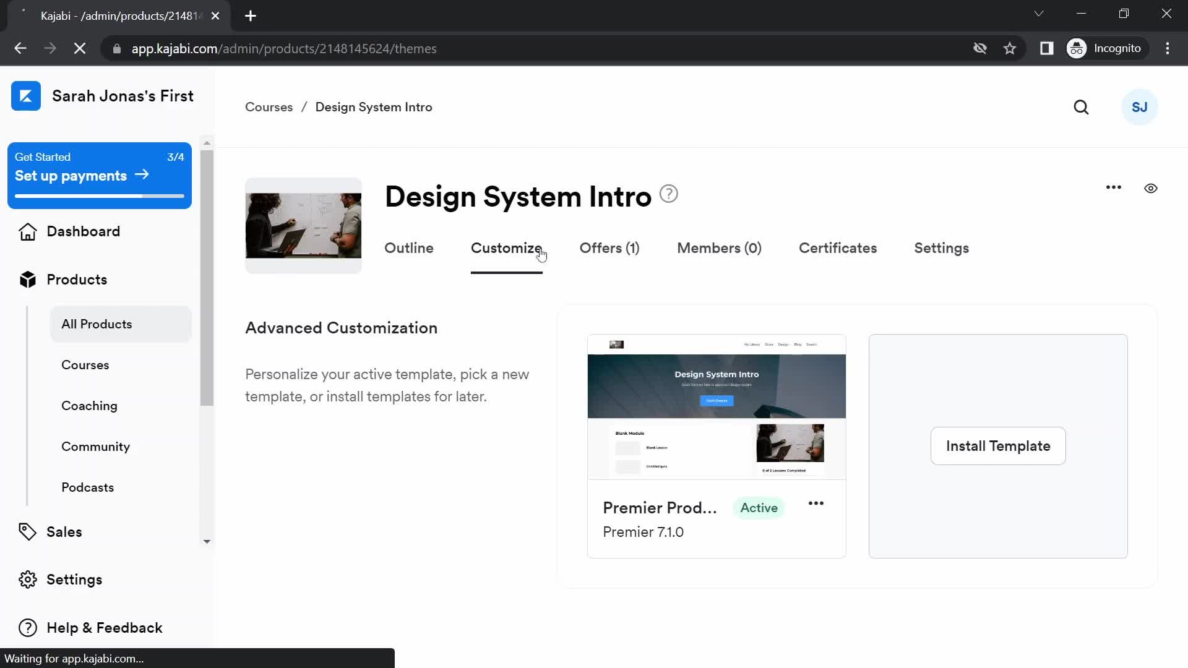Image resolution: width=1188 pixels, height=668 pixels.
Task: Click the tracking protection eye-slash icon
Action: (979, 48)
